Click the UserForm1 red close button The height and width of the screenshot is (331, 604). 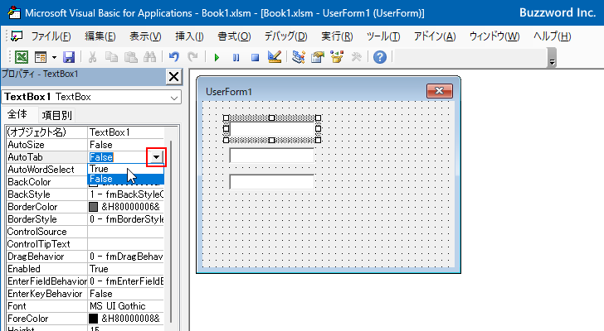point(440,91)
